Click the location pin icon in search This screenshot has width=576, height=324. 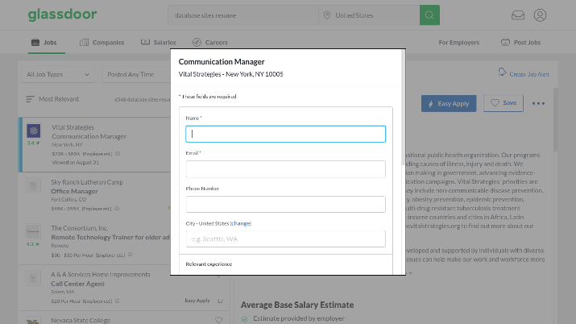pos(327,15)
